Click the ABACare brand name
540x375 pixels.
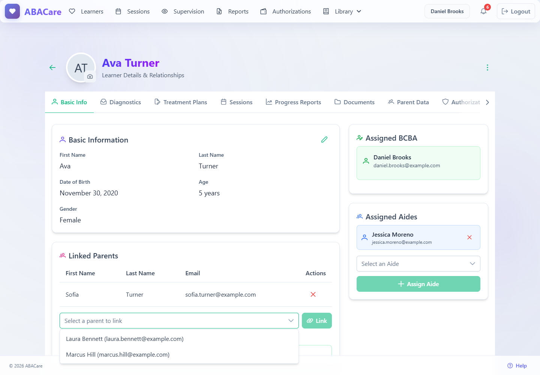(x=43, y=12)
